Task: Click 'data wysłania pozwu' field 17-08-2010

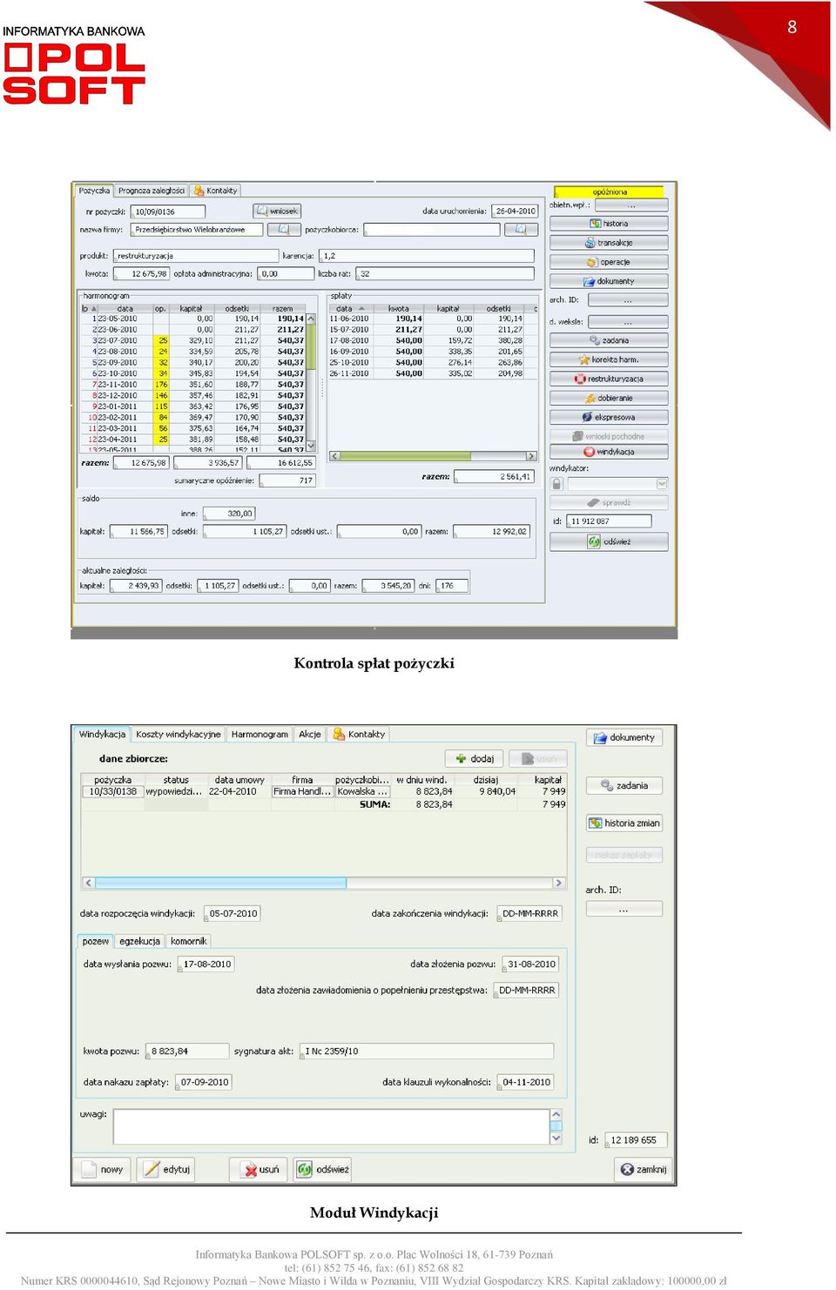Action: point(206,964)
